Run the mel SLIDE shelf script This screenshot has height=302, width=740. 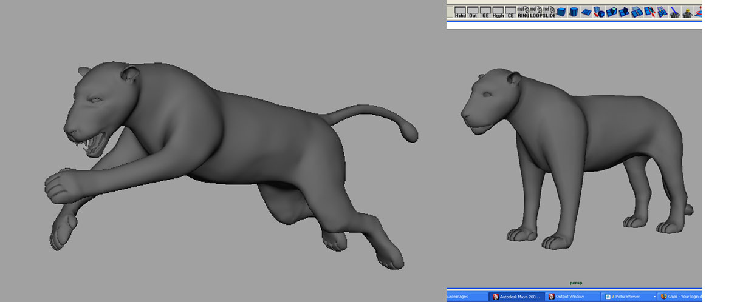click(549, 12)
